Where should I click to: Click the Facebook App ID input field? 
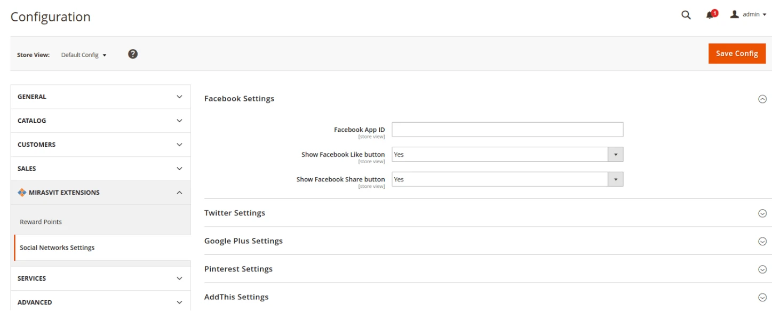tap(507, 130)
